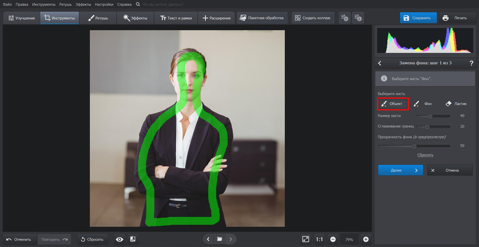The width and height of the screenshot is (479, 247).
Task: Adjust the Прозрачность фона slider
Action: pos(414,146)
